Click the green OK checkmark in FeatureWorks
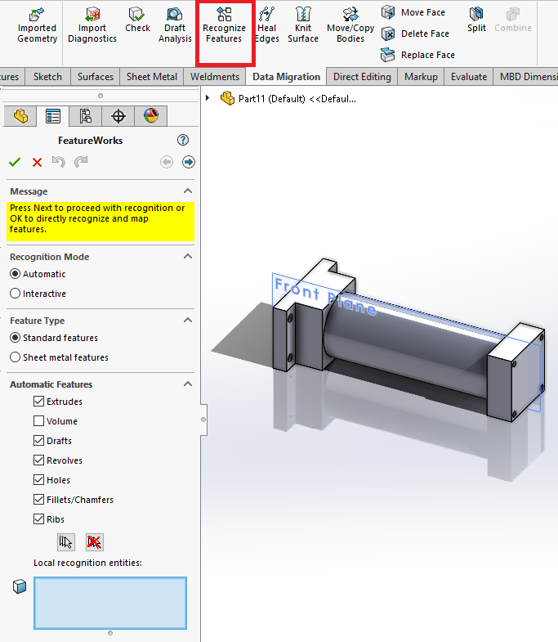558x642 pixels. click(x=15, y=162)
